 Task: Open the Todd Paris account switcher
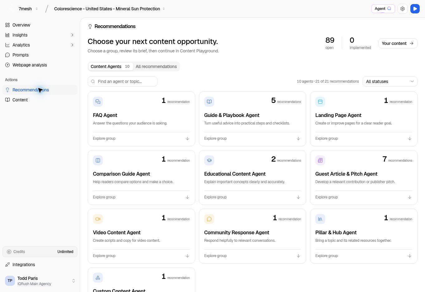pyautogui.click(x=40, y=281)
